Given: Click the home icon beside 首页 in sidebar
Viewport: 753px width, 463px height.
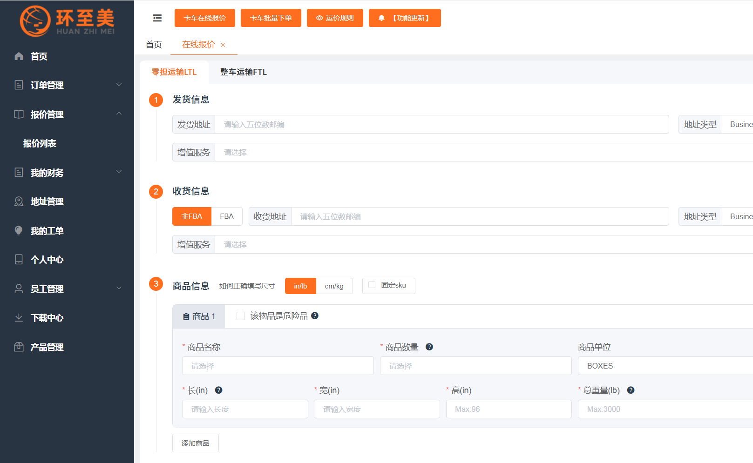Looking at the screenshot, I should click(x=19, y=56).
